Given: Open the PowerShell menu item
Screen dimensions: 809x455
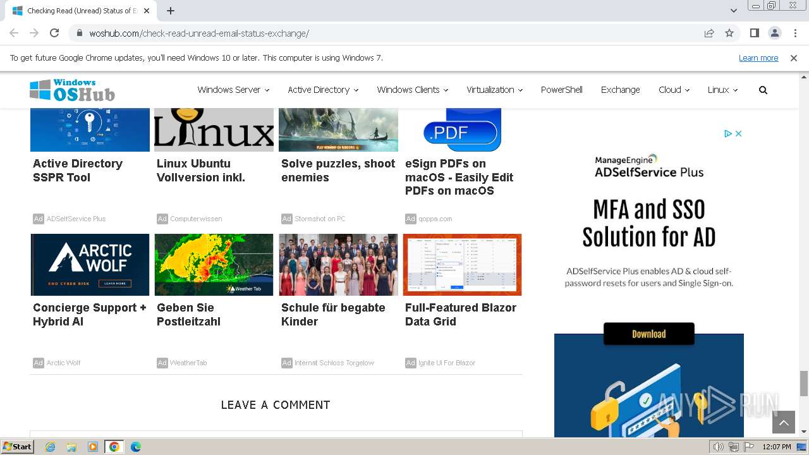Looking at the screenshot, I should coord(561,90).
